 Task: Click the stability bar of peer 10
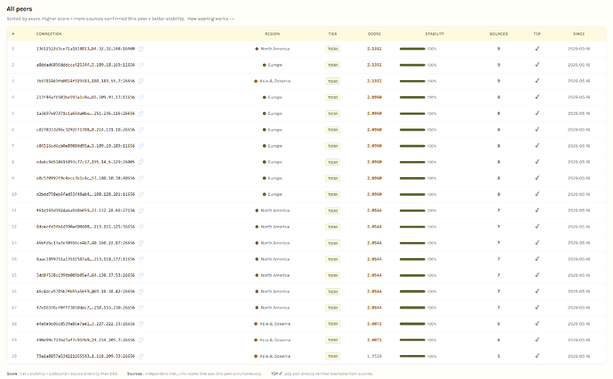point(412,195)
